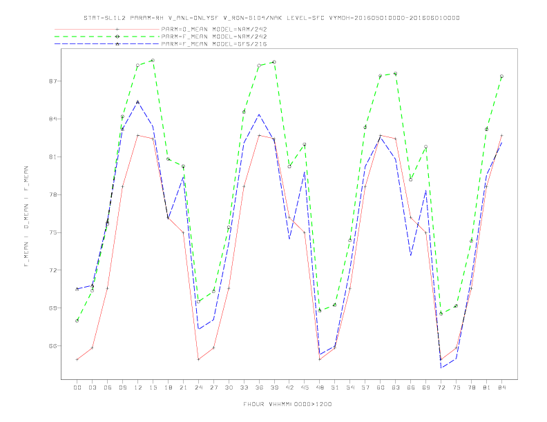Click y-axis tick label 87
547x422 pixels.
coord(53,81)
